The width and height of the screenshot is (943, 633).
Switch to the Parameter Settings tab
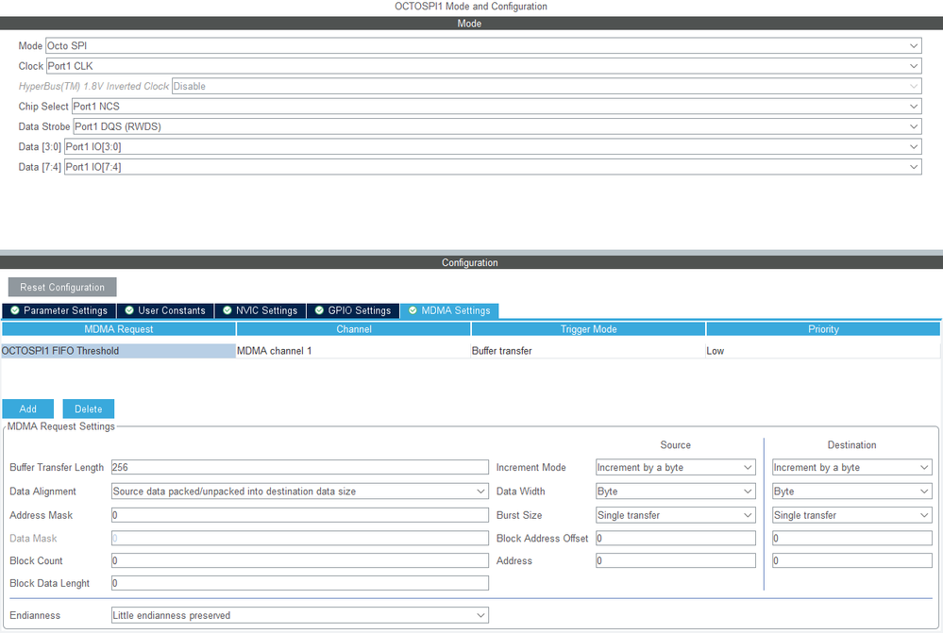click(59, 310)
